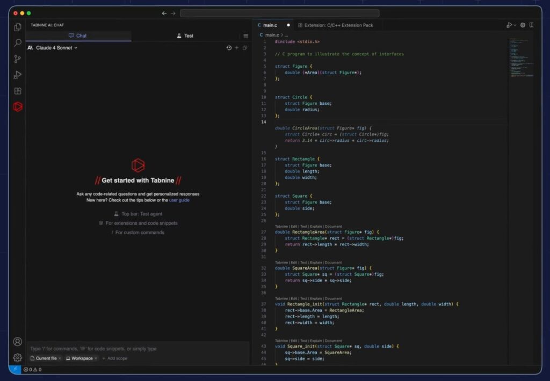The image size is (550, 381).
Task: Click the '#include <stdio.h>' line
Action: [297, 42]
